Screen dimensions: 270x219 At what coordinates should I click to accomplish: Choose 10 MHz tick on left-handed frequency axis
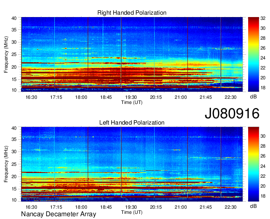coord(14,200)
